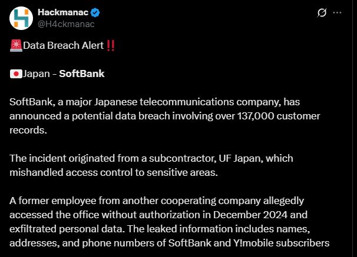Click the red siren emoji
Viewport: 357px width, 257px height.
click(16, 45)
